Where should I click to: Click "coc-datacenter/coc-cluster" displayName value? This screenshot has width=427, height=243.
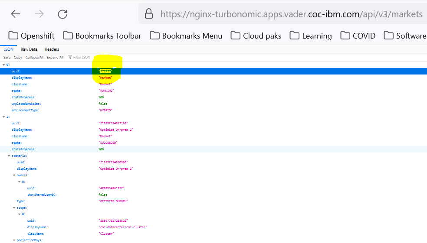[122, 227]
